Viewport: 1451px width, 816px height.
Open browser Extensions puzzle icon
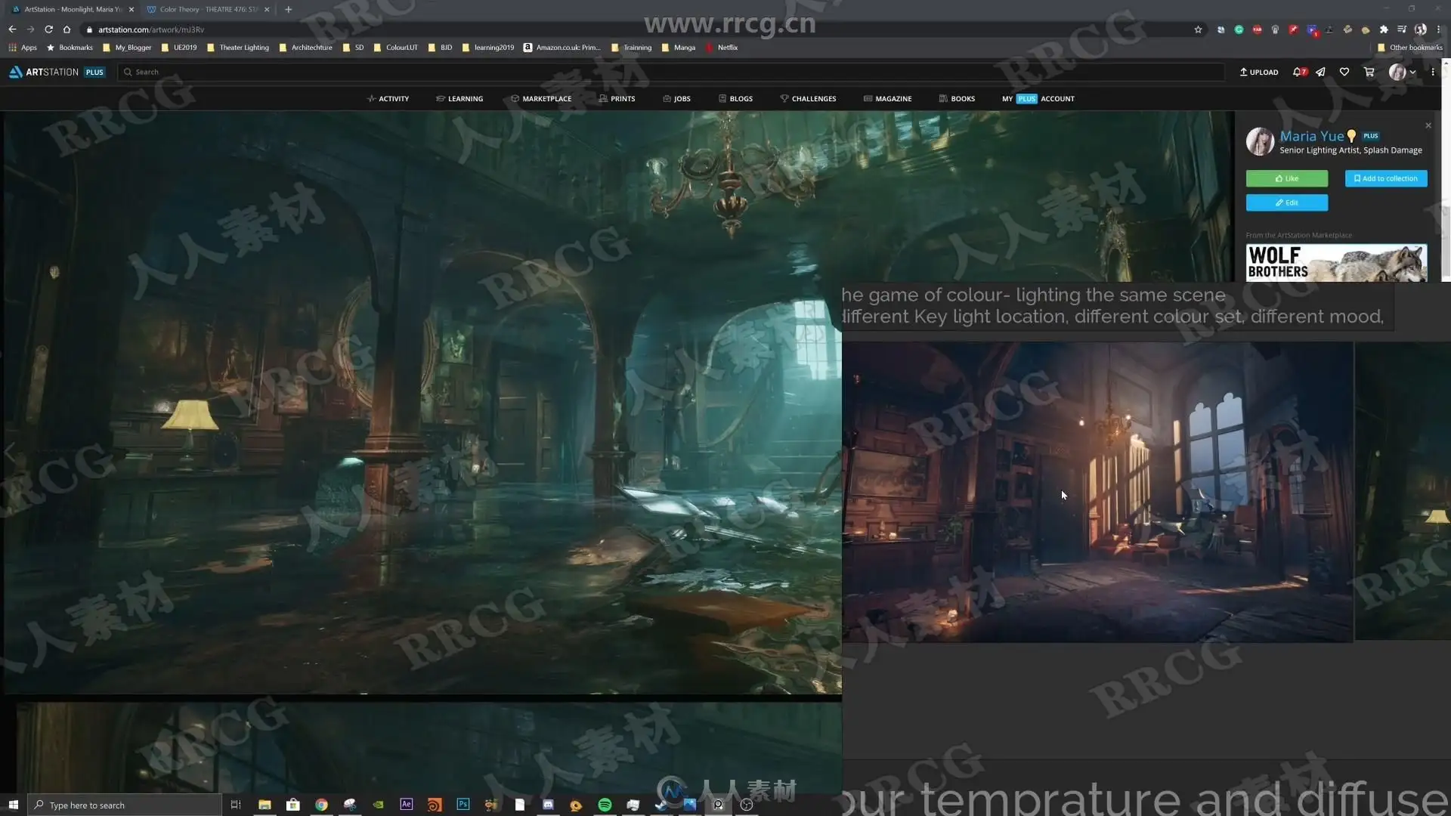click(x=1384, y=29)
